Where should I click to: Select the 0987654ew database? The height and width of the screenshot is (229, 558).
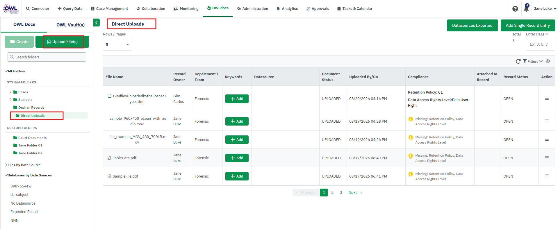pos(21,186)
